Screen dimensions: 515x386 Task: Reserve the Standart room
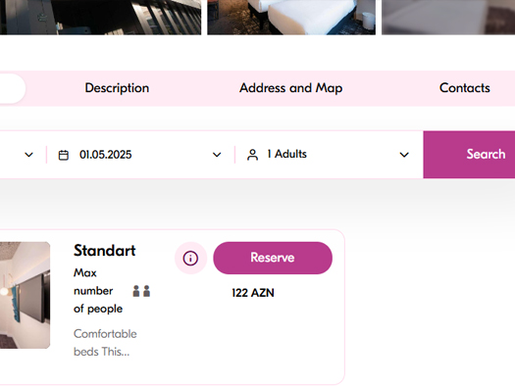pyautogui.click(x=273, y=258)
